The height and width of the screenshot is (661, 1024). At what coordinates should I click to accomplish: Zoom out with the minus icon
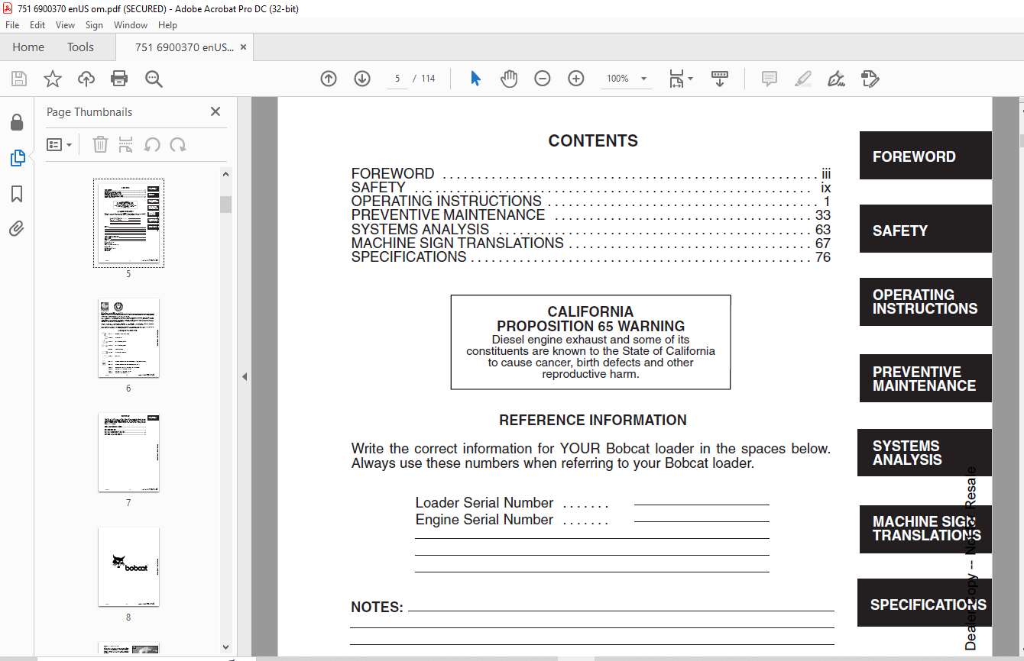click(x=543, y=79)
